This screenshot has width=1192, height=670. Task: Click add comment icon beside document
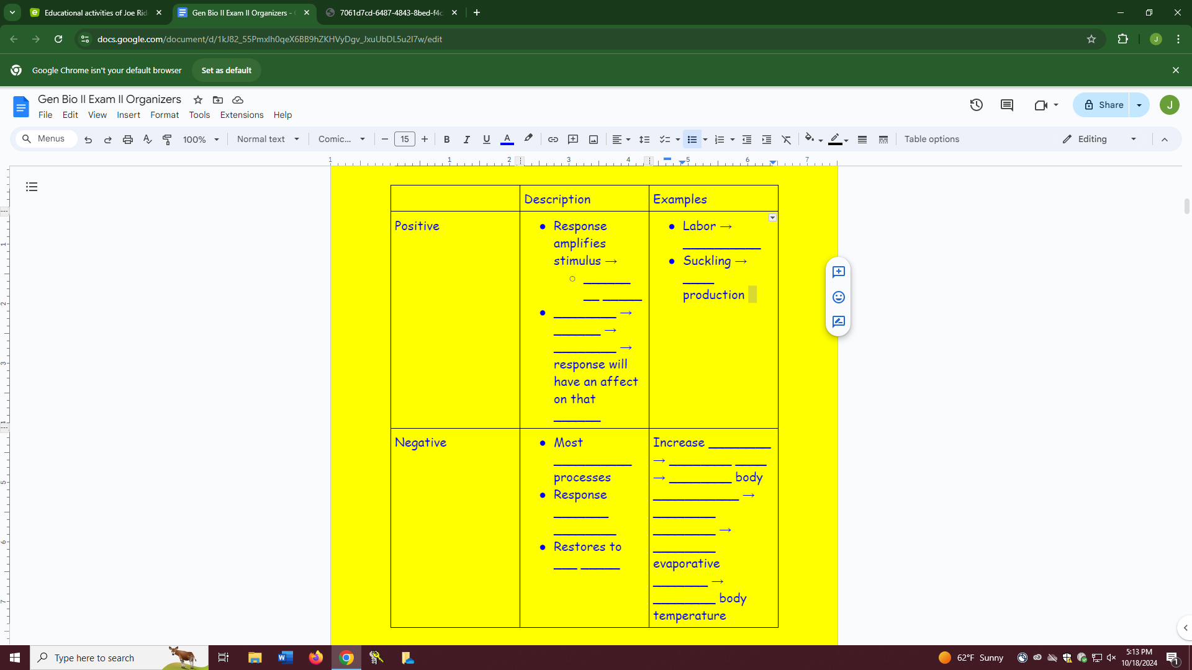point(838,272)
